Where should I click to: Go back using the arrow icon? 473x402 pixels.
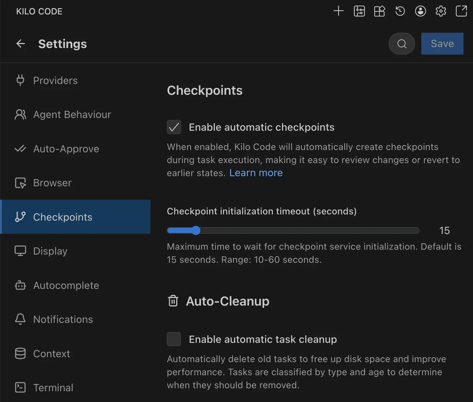click(21, 43)
